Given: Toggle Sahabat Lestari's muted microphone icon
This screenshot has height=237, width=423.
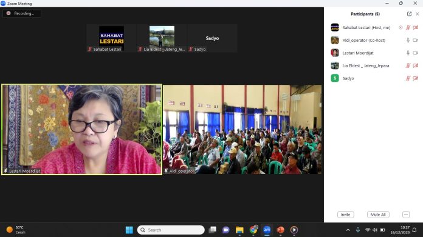Looking at the screenshot, I should (408, 27).
